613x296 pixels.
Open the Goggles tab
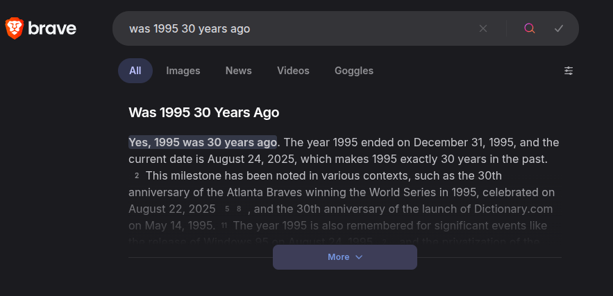[x=354, y=71]
